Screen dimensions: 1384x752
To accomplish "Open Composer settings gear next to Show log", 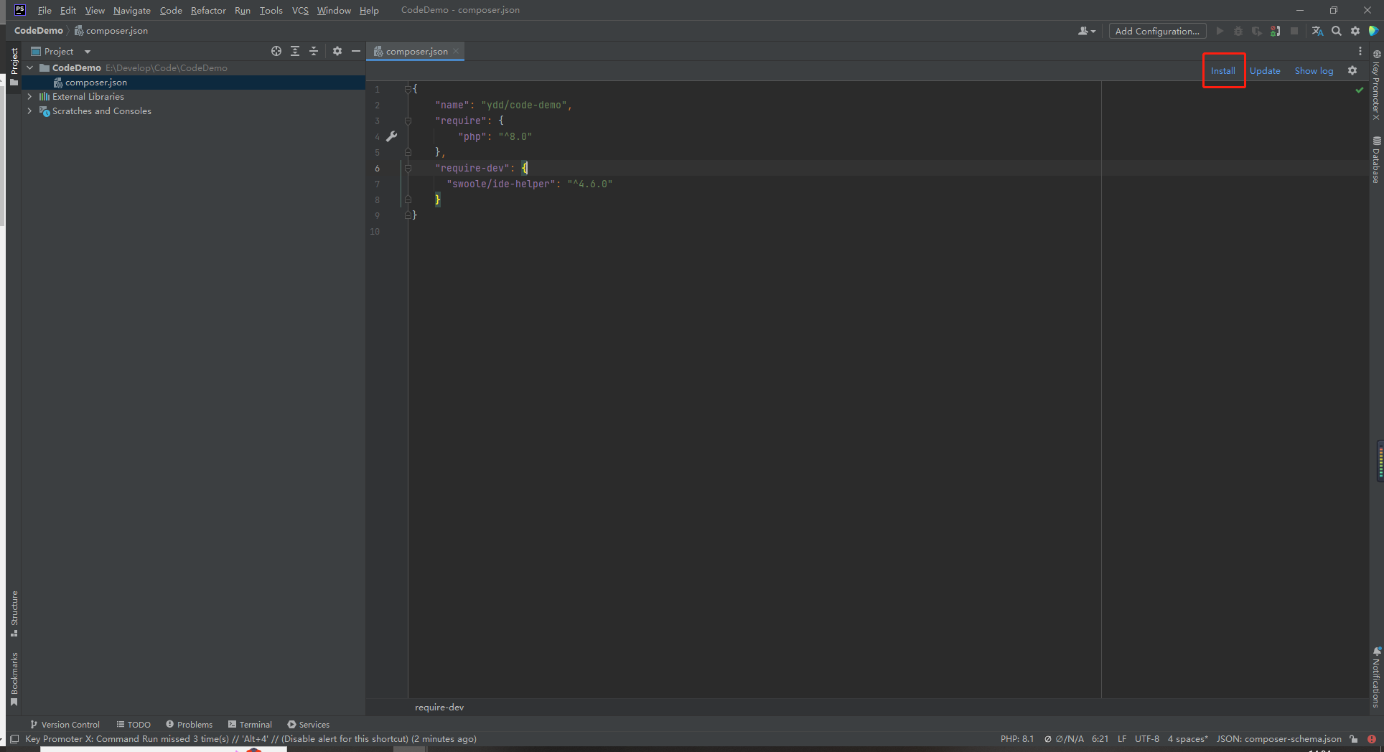I will pyautogui.click(x=1352, y=70).
